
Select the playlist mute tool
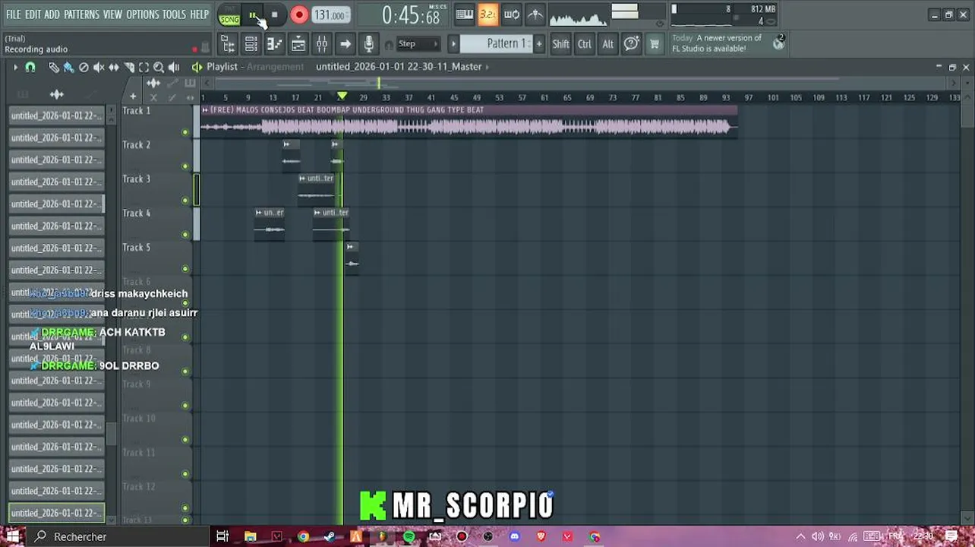tap(99, 68)
